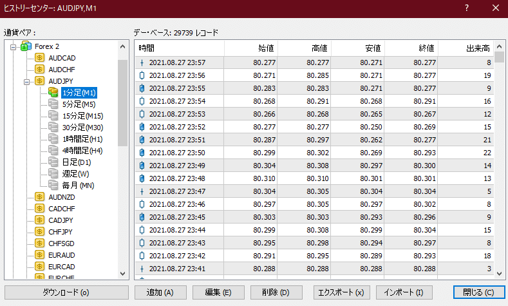Select the row 2021.08.27 23:48
508x306 pixels.
click(x=314, y=178)
